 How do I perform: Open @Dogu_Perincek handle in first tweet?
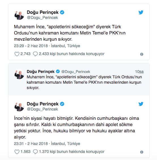click(x=42, y=18)
